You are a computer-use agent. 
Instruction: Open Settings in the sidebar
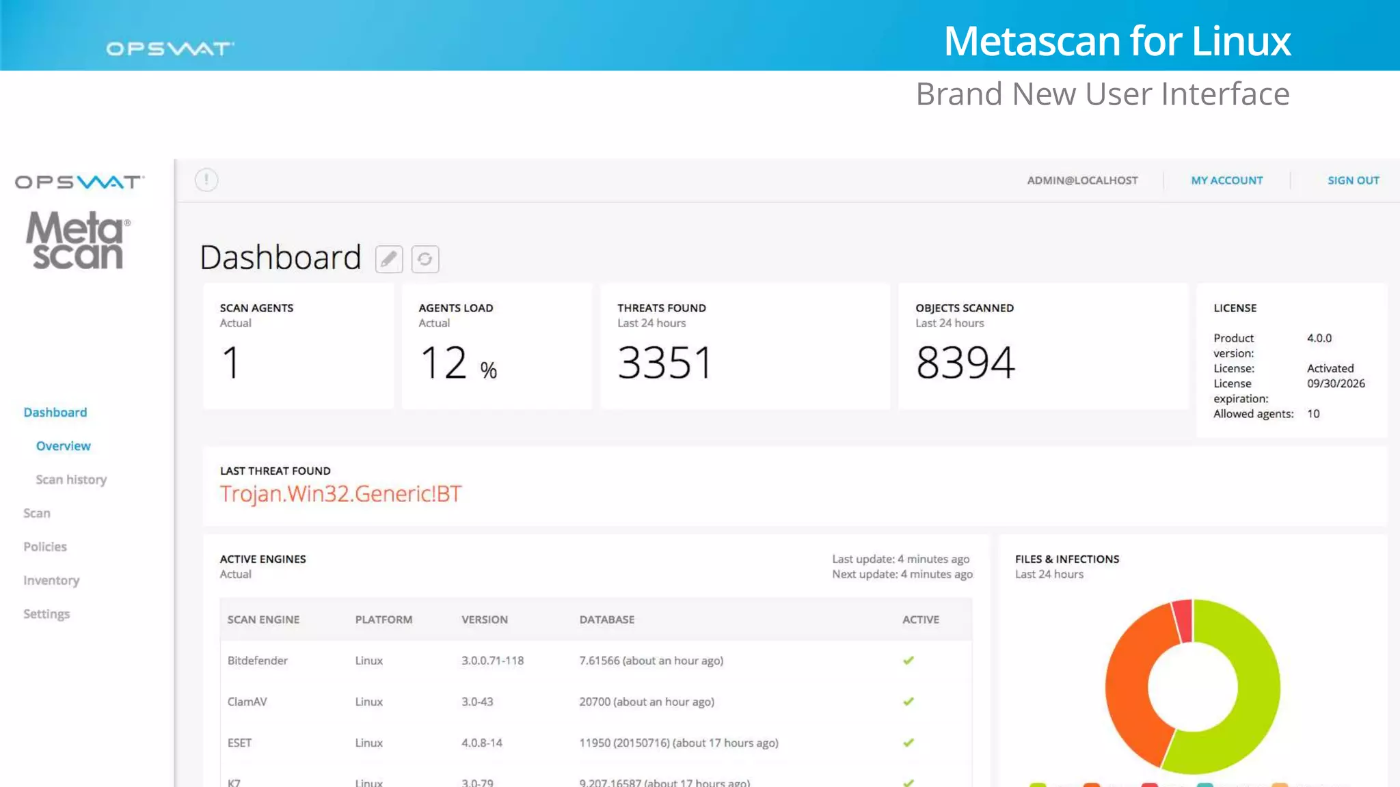(46, 613)
